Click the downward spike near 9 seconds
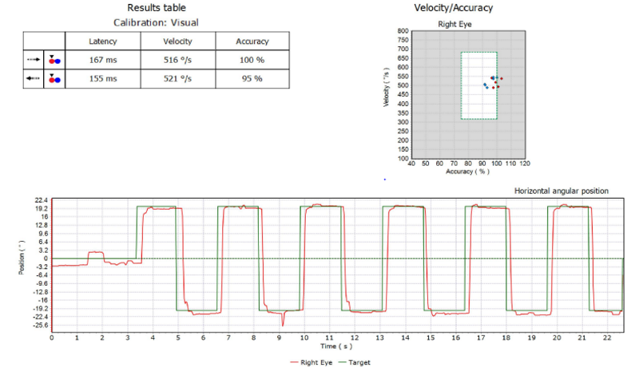 coord(283,320)
